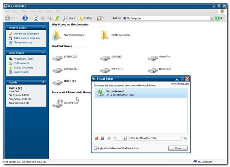The height and width of the screenshot is (167, 230).
Task: Open the drive letter Z: dropdown
Action: [125, 138]
